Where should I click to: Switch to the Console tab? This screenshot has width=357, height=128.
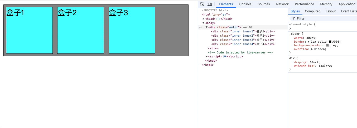[x=245, y=4]
